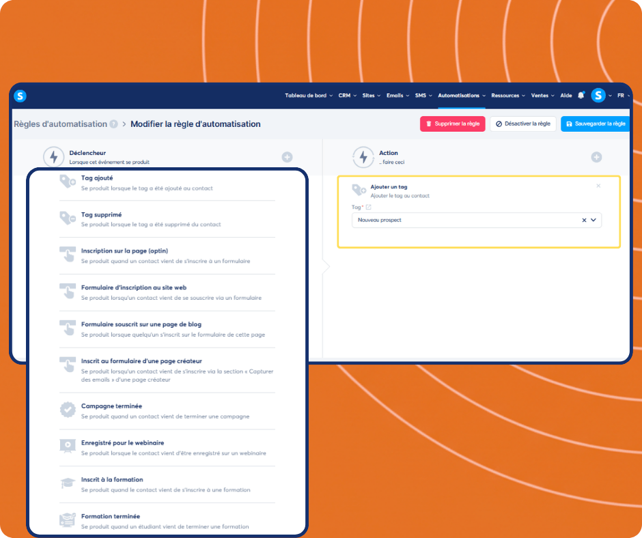Open the FR language selector
The height and width of the screenshot is (538, 642).
point(624,96)
